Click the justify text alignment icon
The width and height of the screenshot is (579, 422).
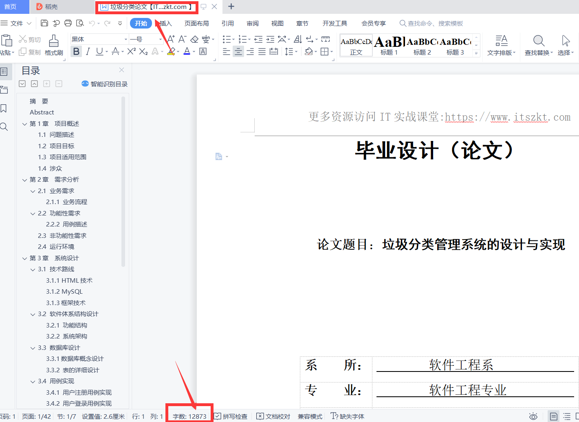click(x=262, y=51)
